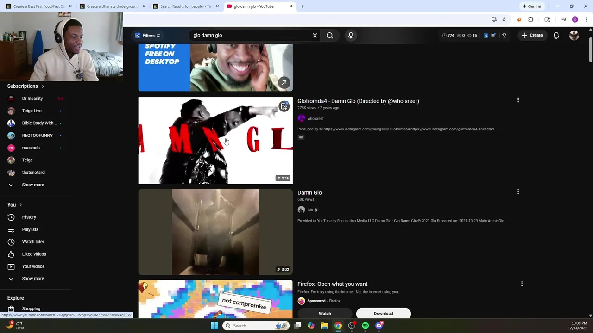Click the Download button on Firefox ad

(x=384, y=314)
